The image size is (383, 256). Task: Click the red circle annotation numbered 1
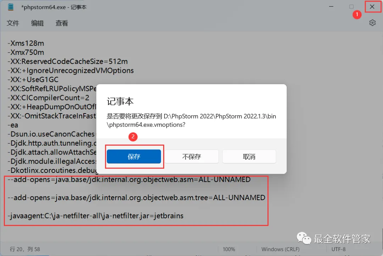tap(357, 14)
